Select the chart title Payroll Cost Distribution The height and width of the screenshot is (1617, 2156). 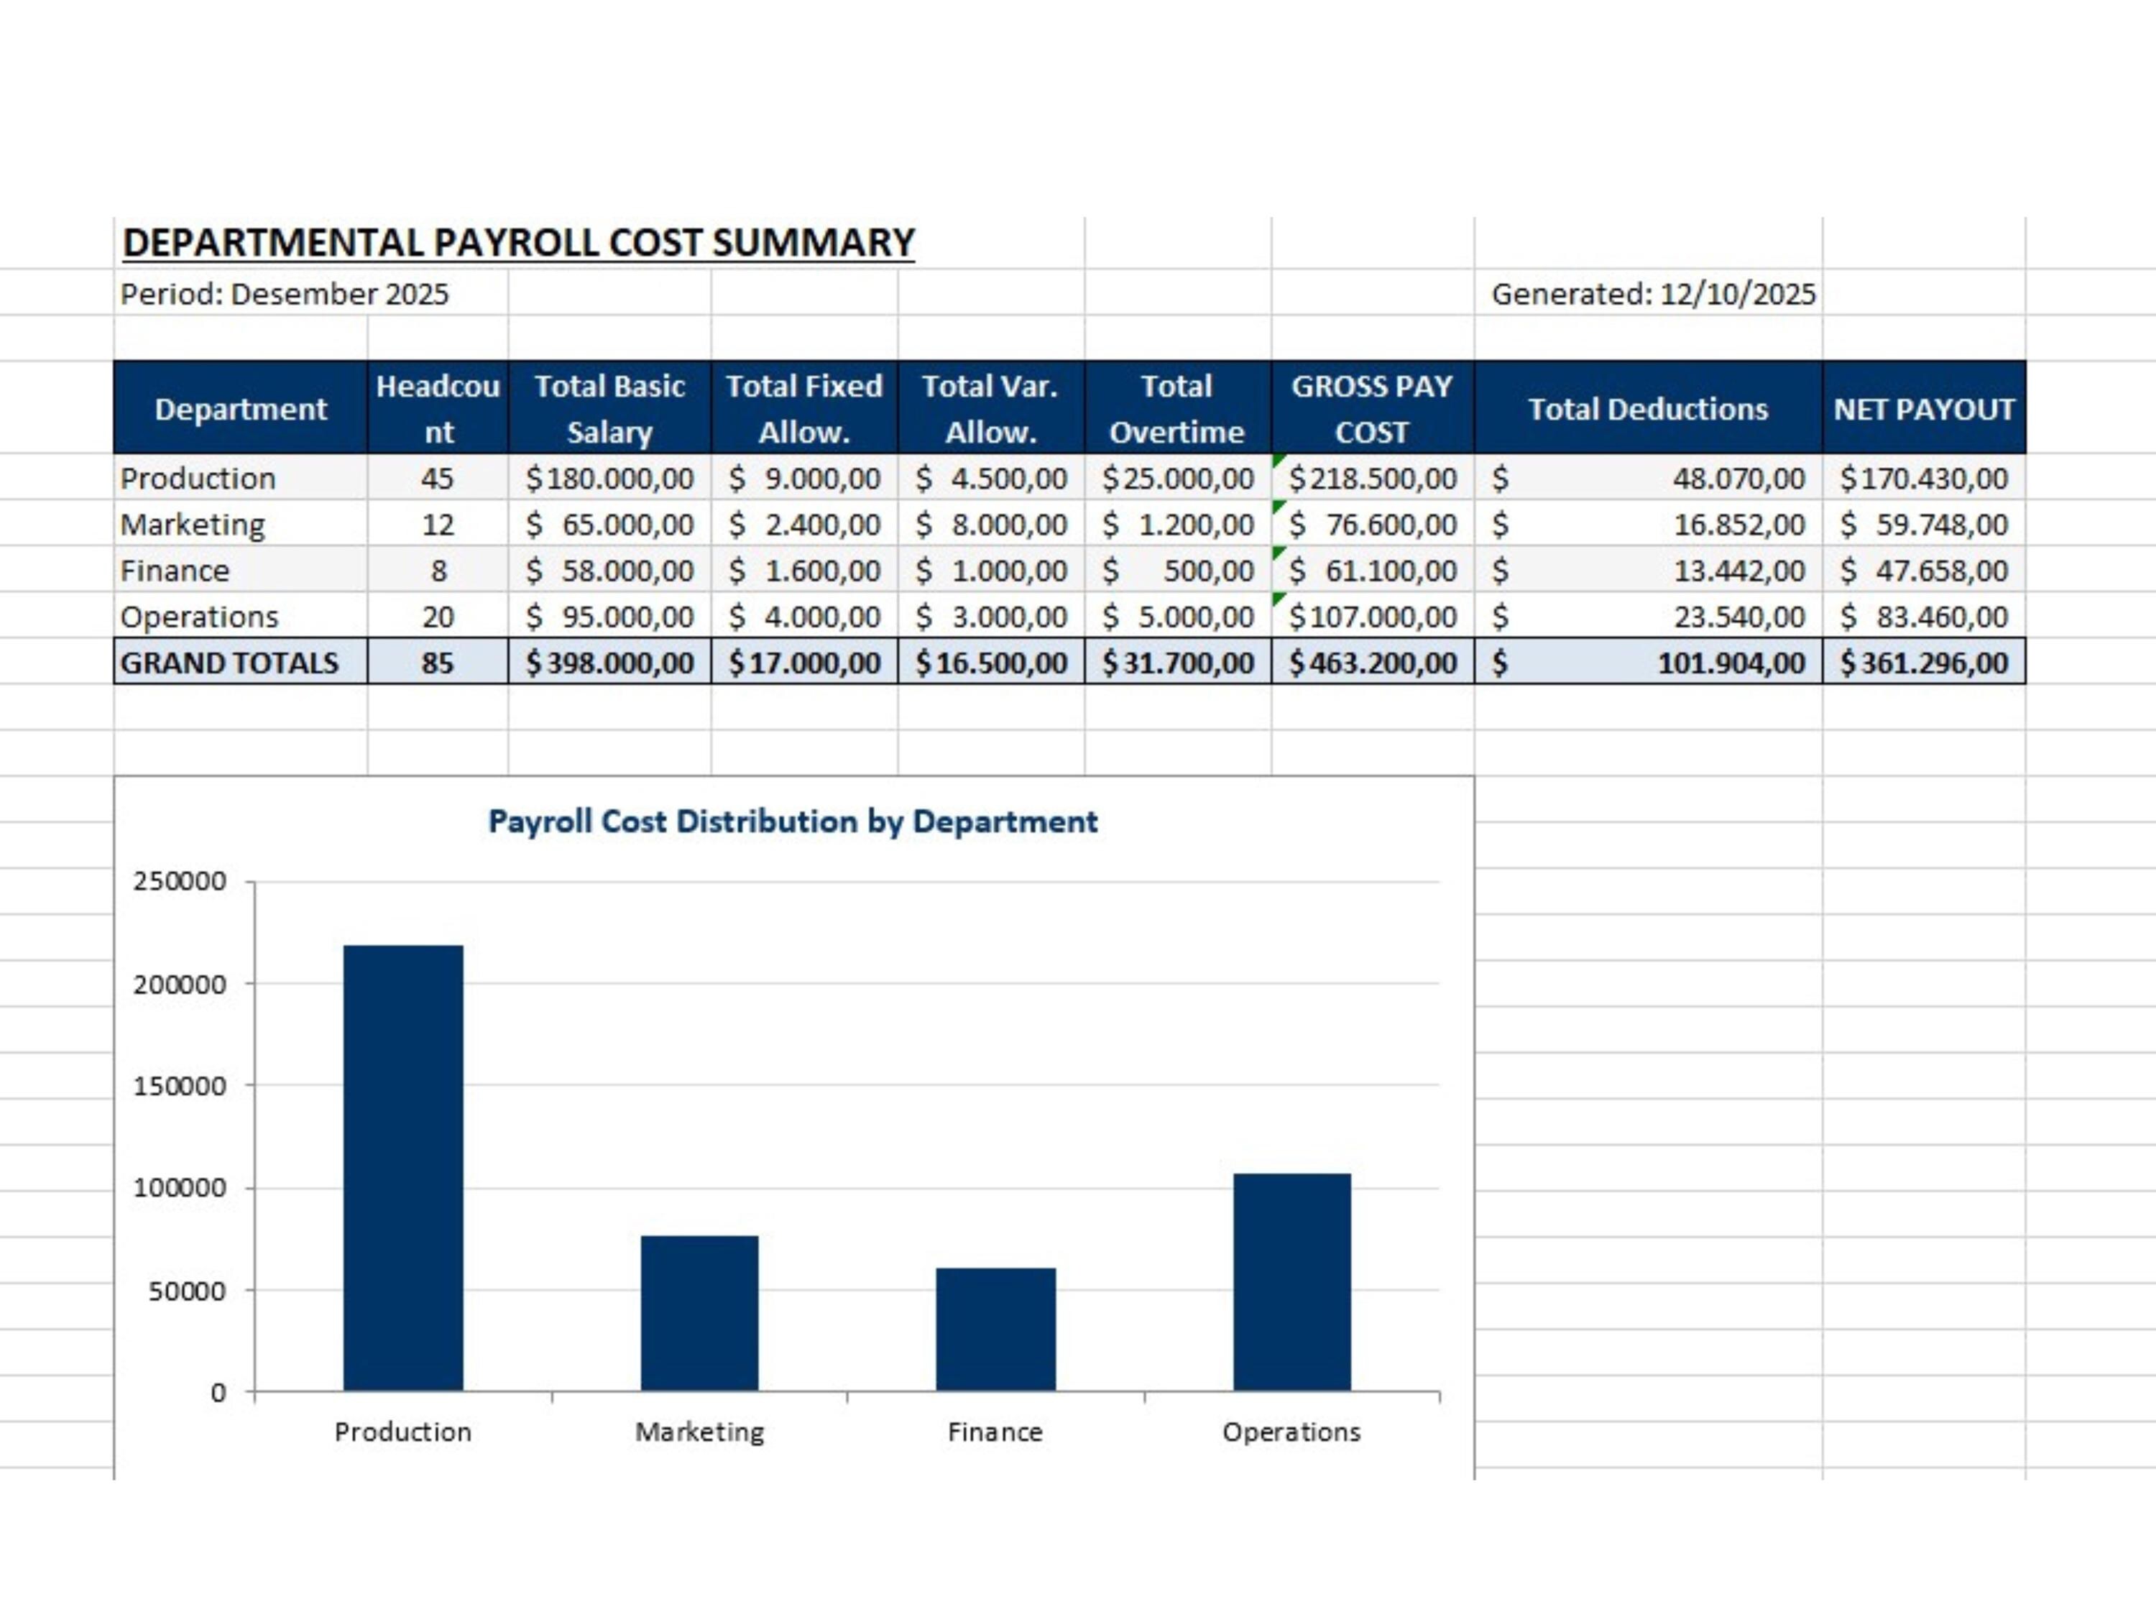[793, 821]
